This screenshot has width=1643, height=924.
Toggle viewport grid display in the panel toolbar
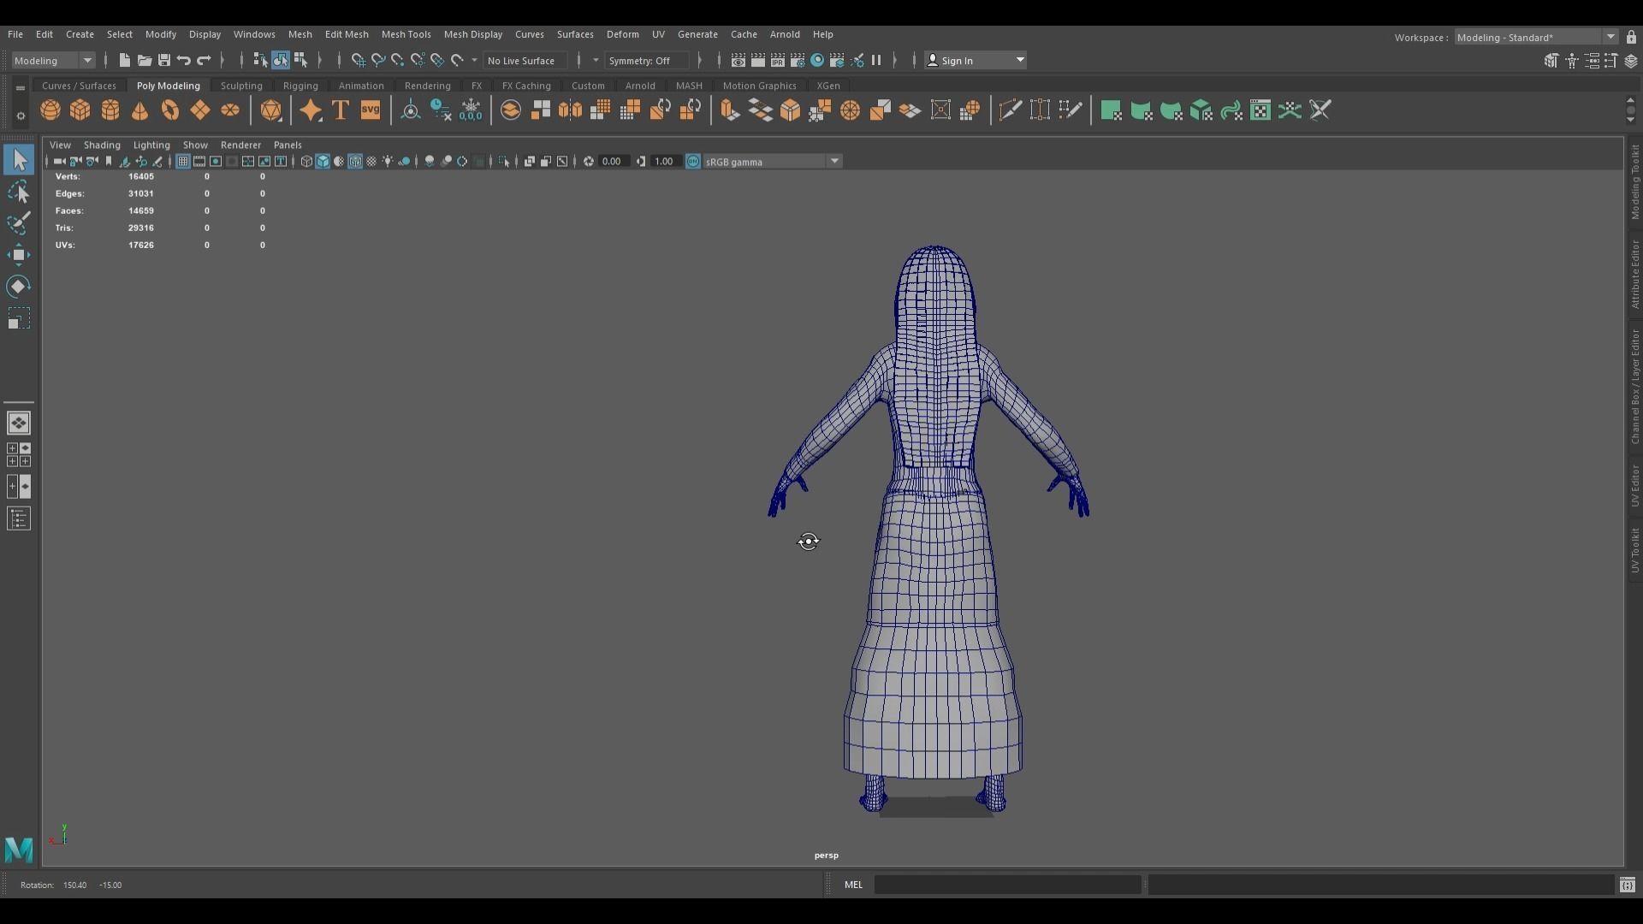pos(182,162)
